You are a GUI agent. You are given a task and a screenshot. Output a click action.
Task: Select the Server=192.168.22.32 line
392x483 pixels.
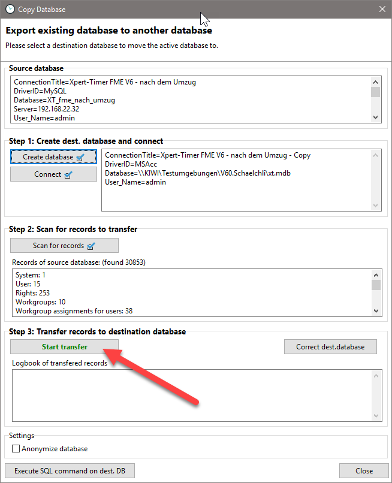point(47,109)
